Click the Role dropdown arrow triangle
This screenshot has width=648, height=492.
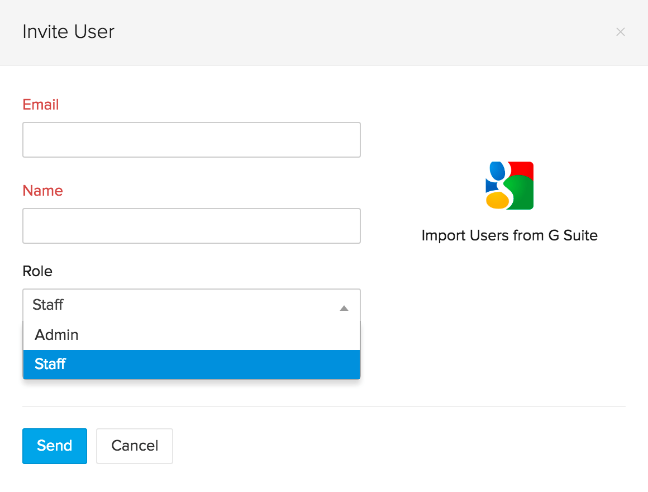coord(344,308)
